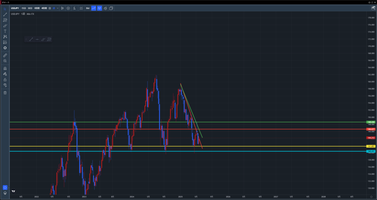Open the candlestick chart type selector
377x200 pixels.
pos(62,8)
